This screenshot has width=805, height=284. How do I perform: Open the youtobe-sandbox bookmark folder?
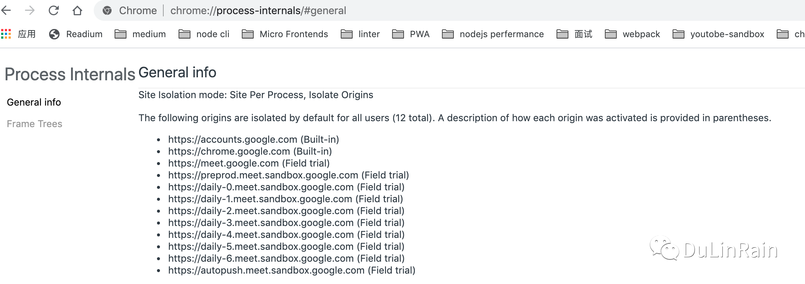coord(718,34)
